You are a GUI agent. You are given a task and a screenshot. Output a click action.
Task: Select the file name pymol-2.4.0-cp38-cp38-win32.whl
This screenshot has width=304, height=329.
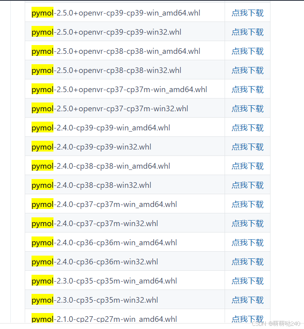click(x=91, y=185)
